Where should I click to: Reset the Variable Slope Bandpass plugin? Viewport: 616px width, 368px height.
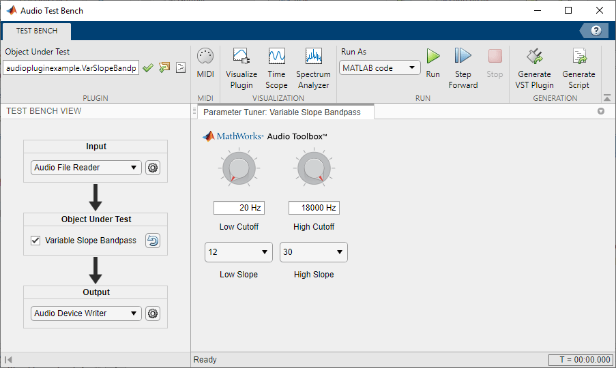click(x=153, y=241)
